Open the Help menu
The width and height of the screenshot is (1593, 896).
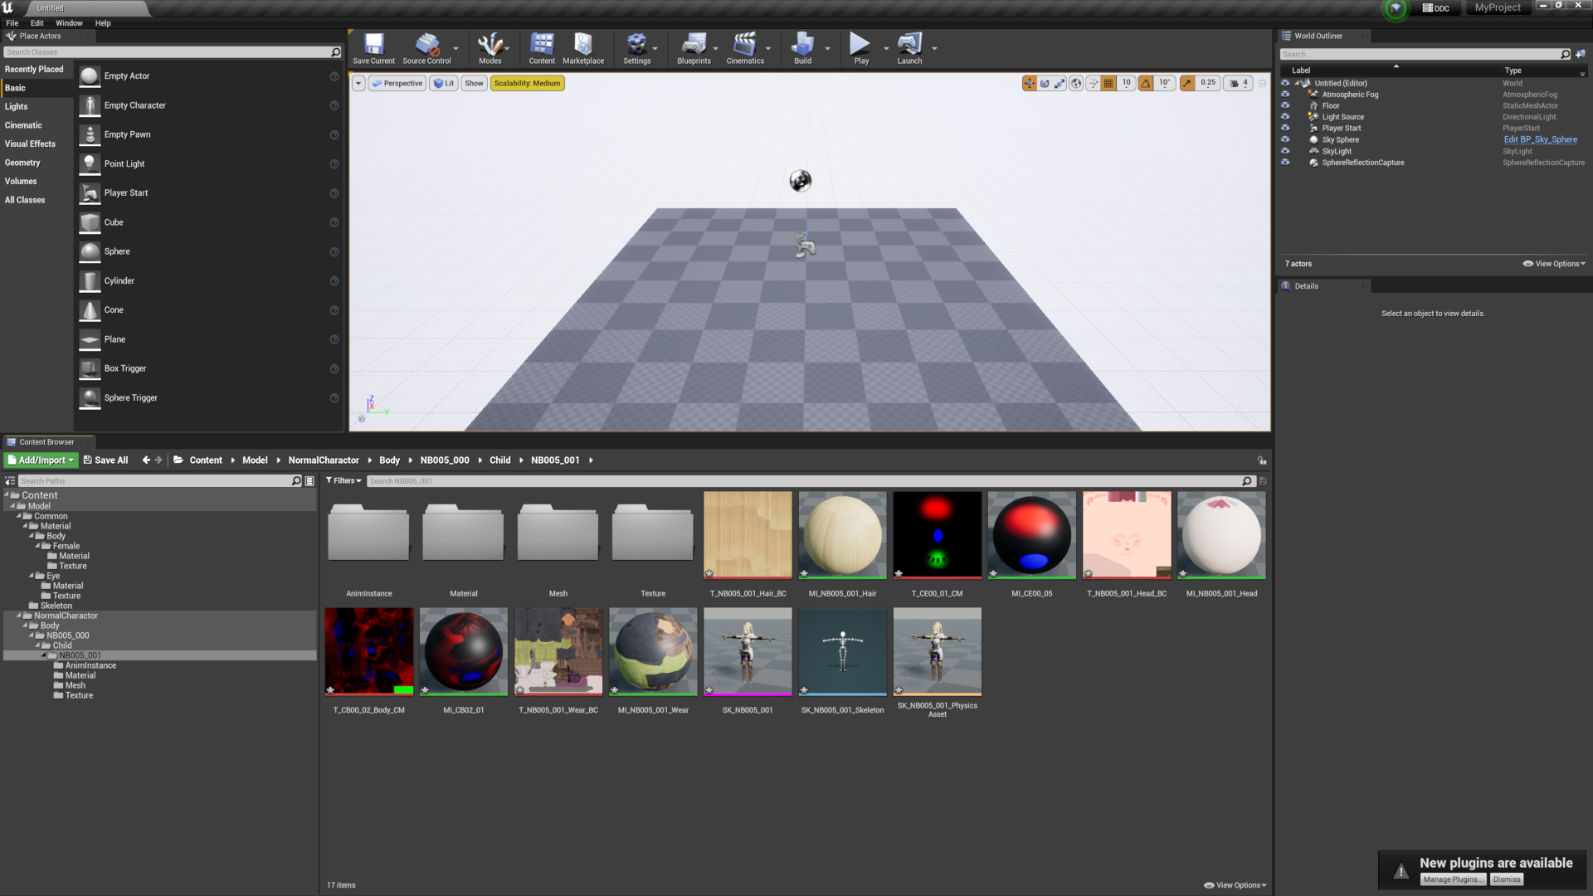point(103,23)
